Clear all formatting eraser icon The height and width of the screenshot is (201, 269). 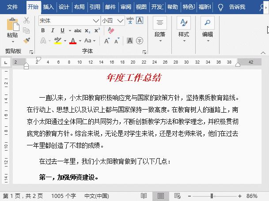[x=111, y=30]
